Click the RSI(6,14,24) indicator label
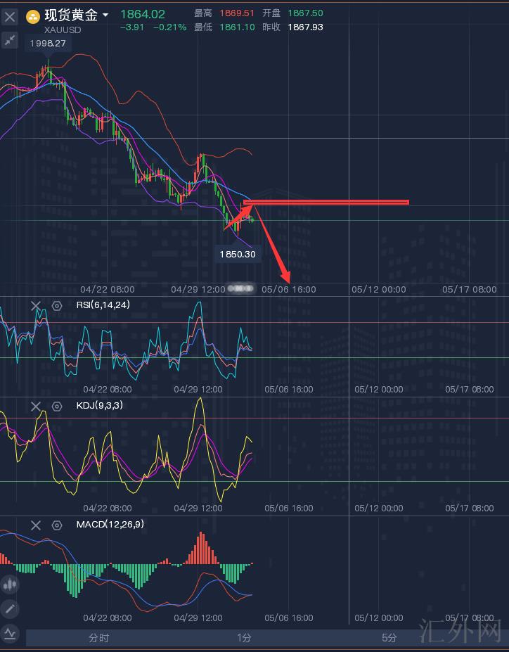 coord(103,305)
